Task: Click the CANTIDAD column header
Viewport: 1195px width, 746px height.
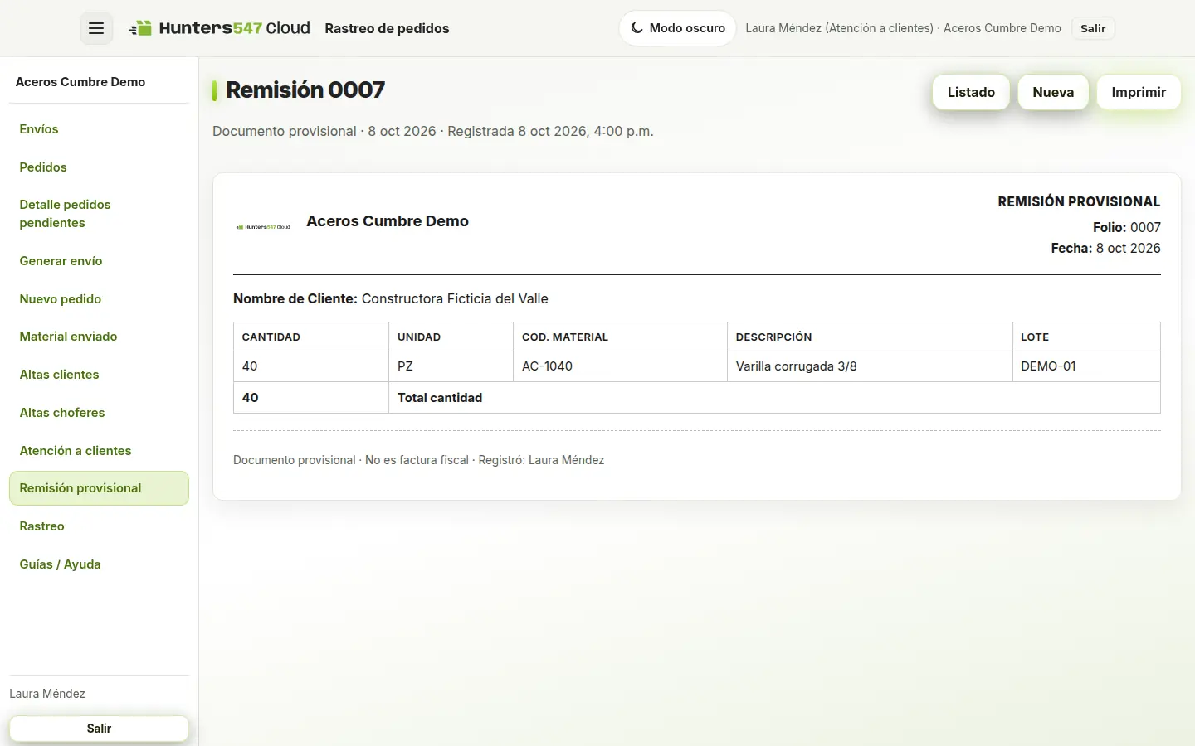Action: tap(311, 337)
